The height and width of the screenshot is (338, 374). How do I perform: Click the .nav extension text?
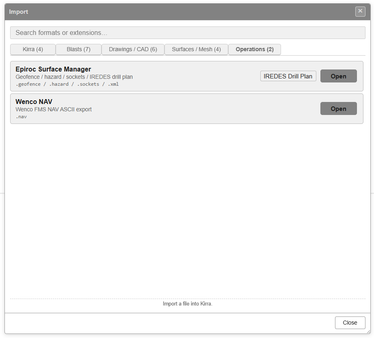pos(21,117)
